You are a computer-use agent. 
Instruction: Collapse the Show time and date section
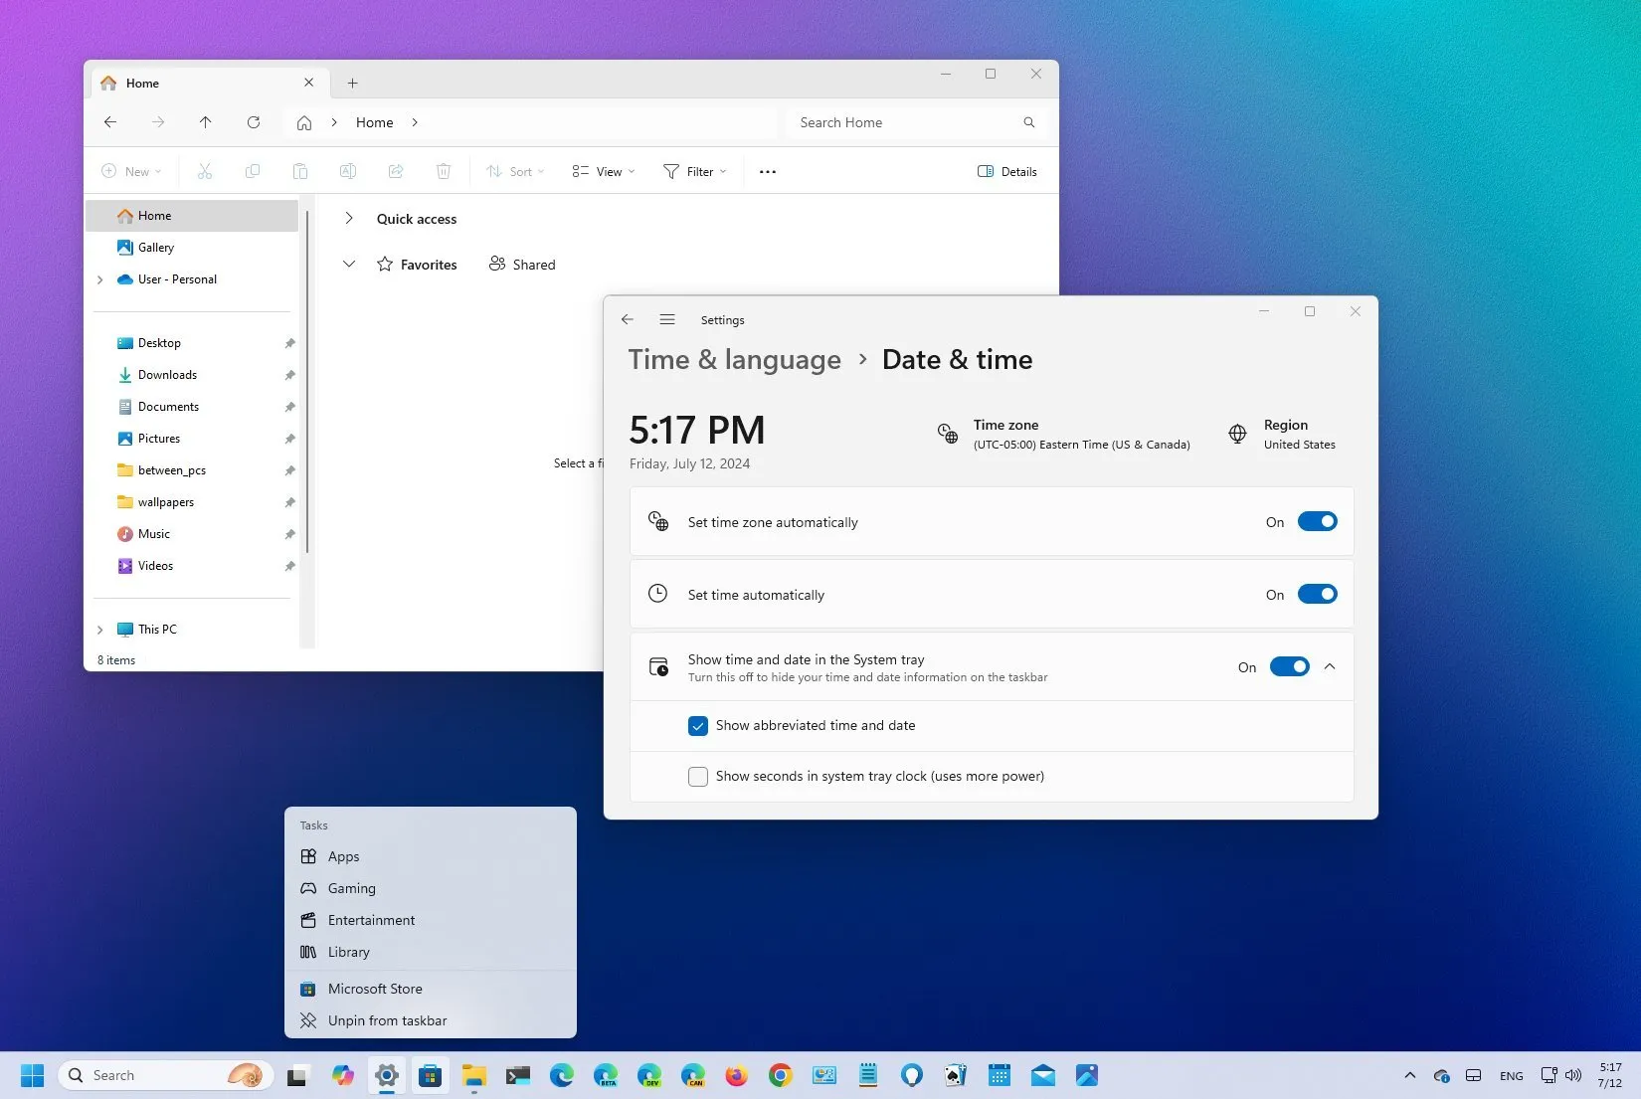tap(1330, 667)
